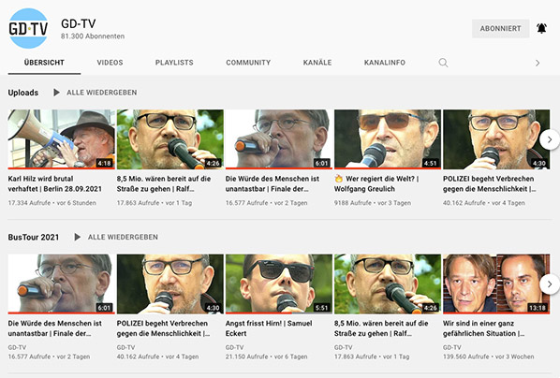Screen dimensions: 560x378
Task: Toggle the ABONNIERT subscription button
Action: coord(500,29)
